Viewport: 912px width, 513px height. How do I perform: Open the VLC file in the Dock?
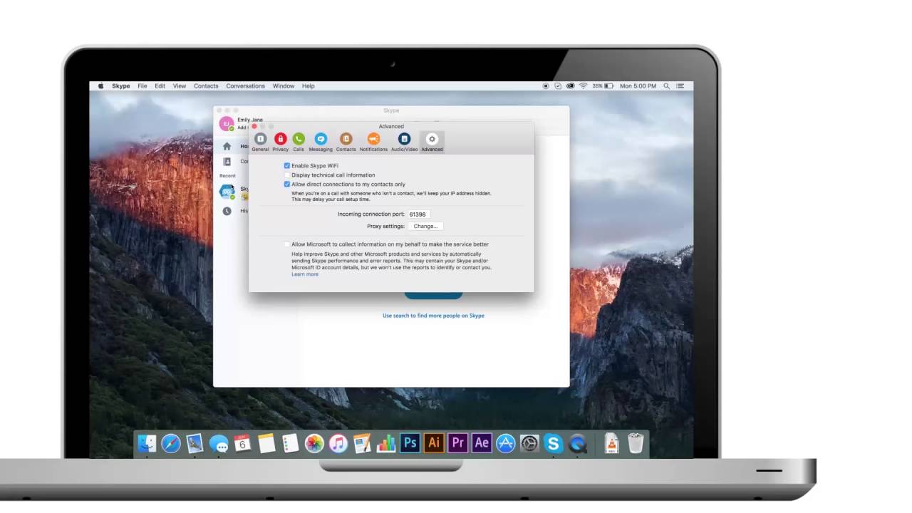611,443
